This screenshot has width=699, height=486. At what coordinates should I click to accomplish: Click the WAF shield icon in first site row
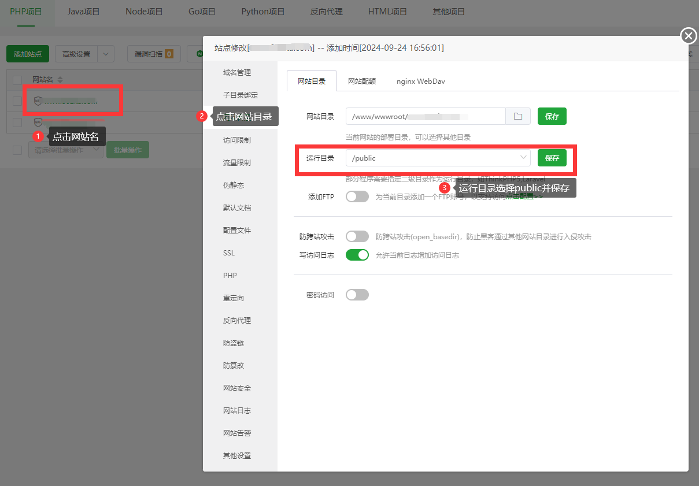38,101
